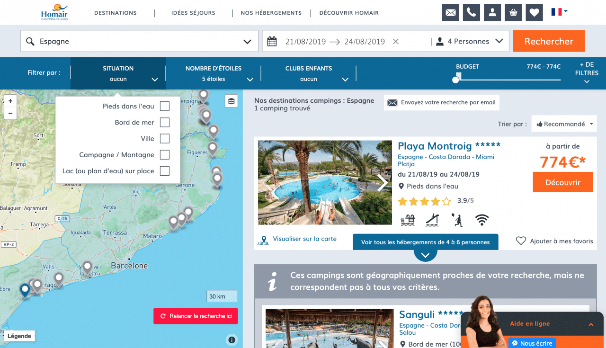Click Envoyez votre recherche par email

click(442, 102)
